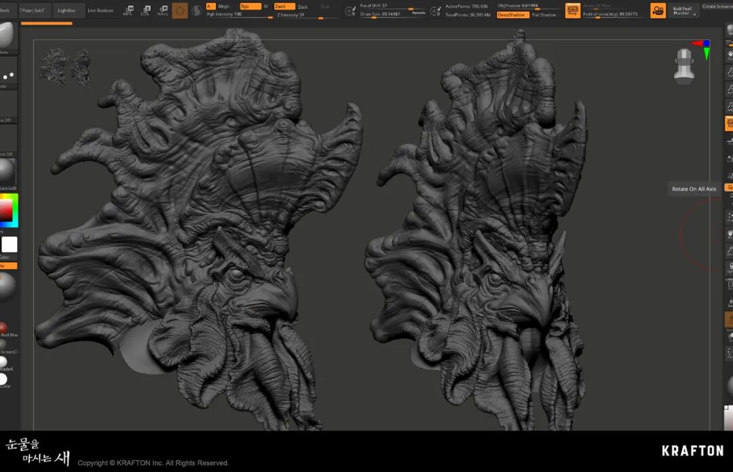This screenshot has width=733, height=472.
Task: Click the ActivePoints count readout
Action: [x=466, y=7]
